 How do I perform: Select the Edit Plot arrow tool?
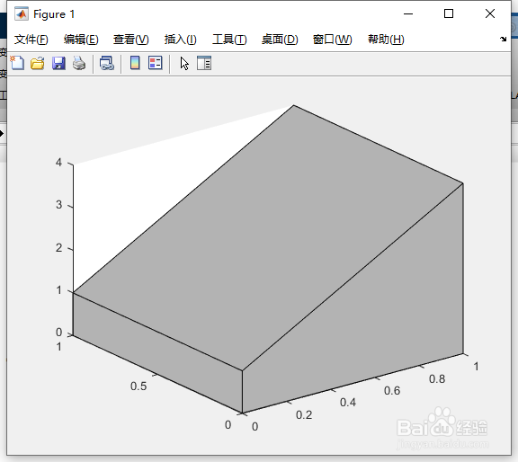[184, 63]
